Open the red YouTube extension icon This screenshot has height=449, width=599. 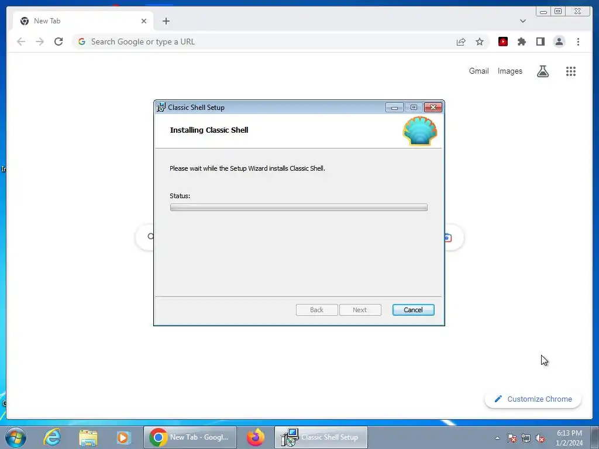(503, 42)
